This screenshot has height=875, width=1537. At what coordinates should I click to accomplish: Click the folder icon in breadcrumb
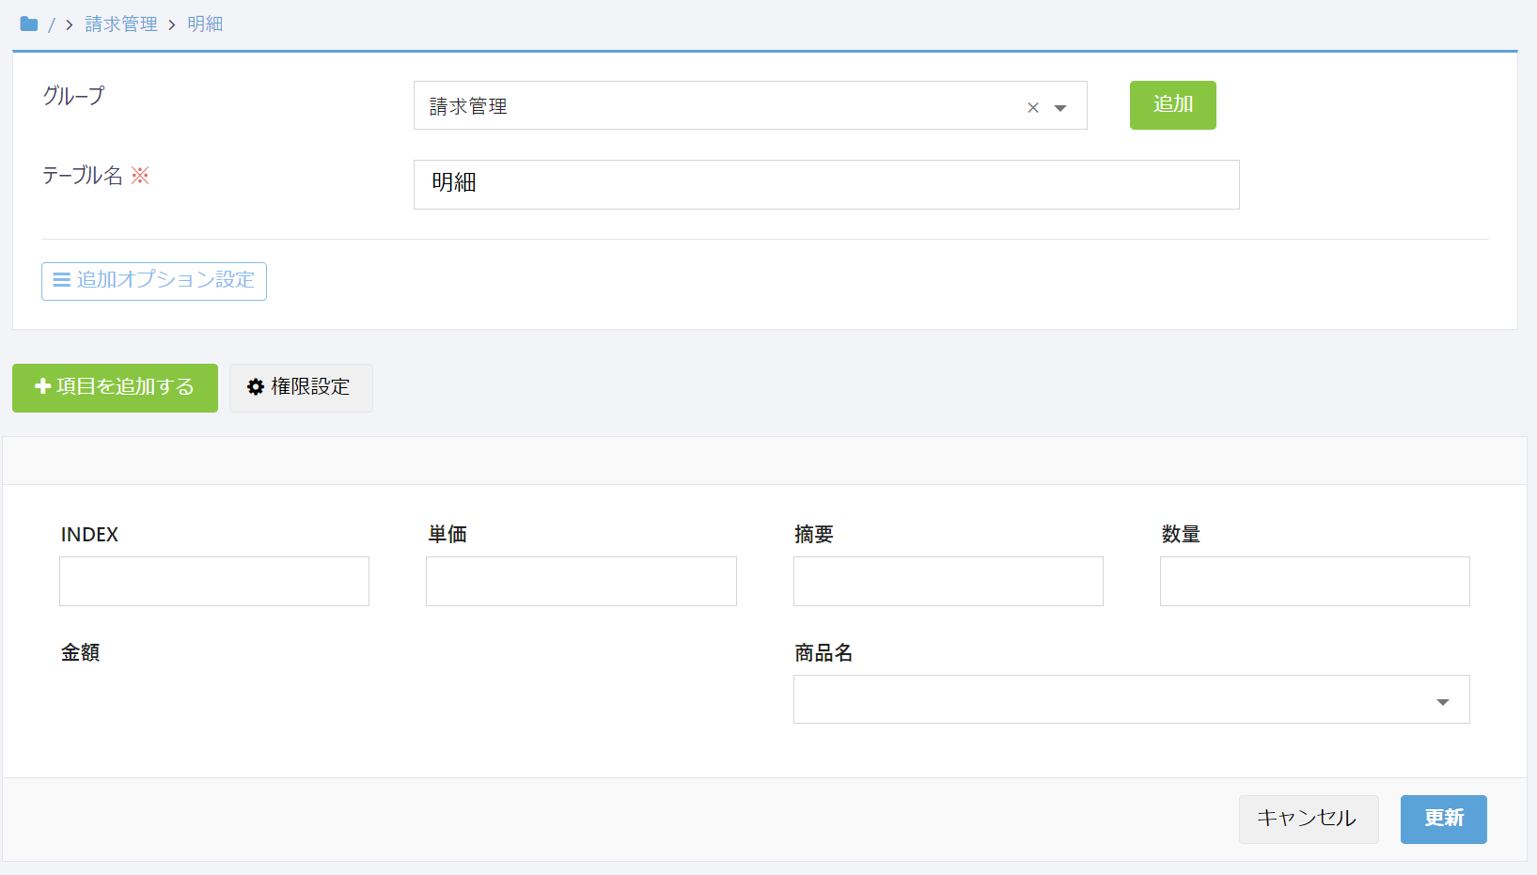click(x=29, y=24)
